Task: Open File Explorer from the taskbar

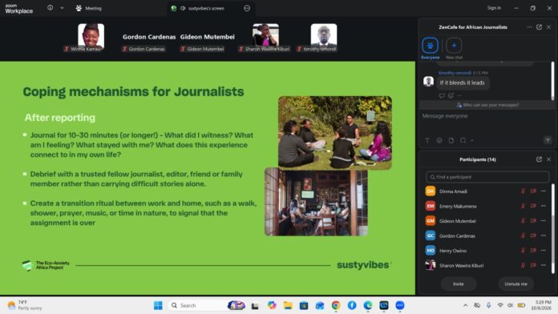Action: click(288, 305)
